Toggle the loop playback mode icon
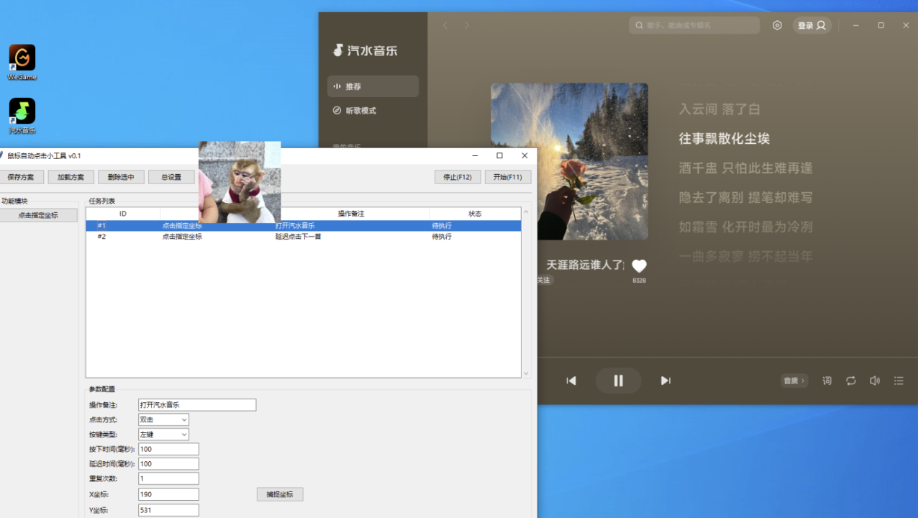 (851, 381)
